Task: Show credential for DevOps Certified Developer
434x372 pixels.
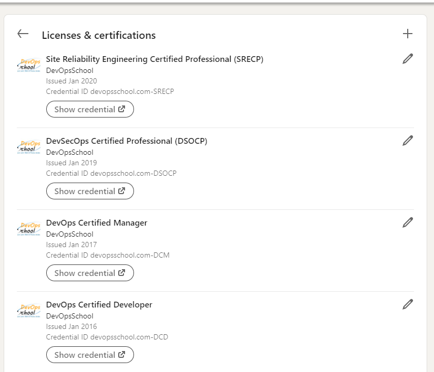Action: click(x=90, y=355)
